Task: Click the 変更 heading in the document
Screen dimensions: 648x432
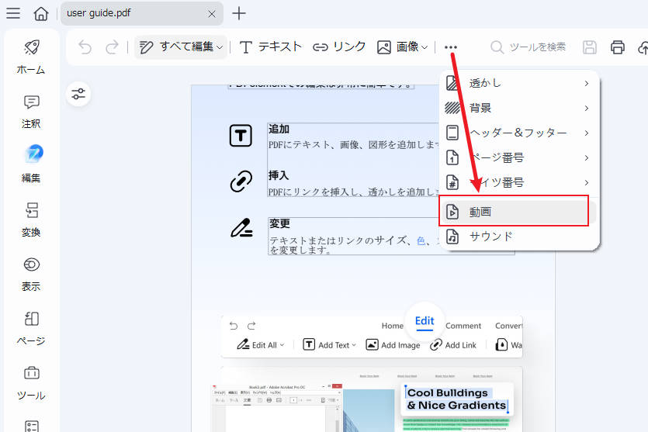Action: [280, 223]
